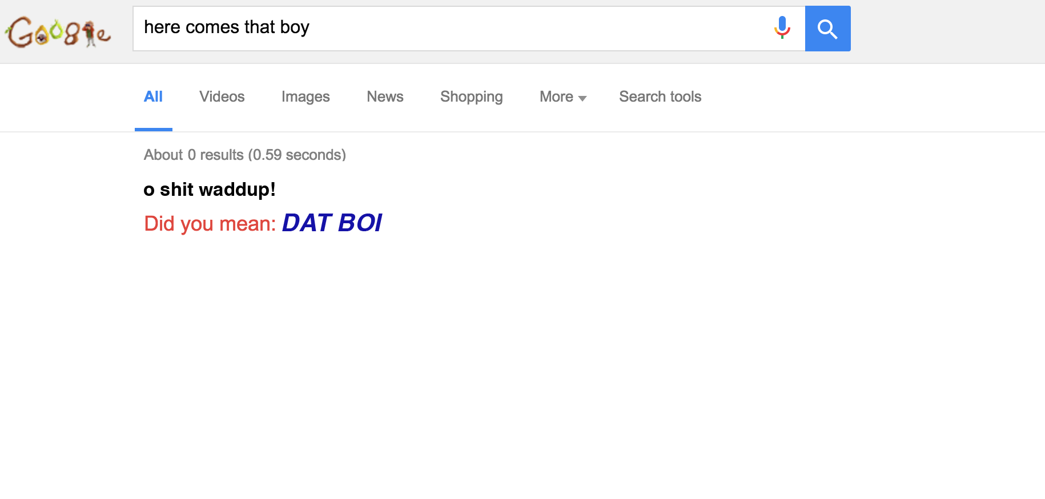
Task: Open Search tools options
Action: [660, 96]
